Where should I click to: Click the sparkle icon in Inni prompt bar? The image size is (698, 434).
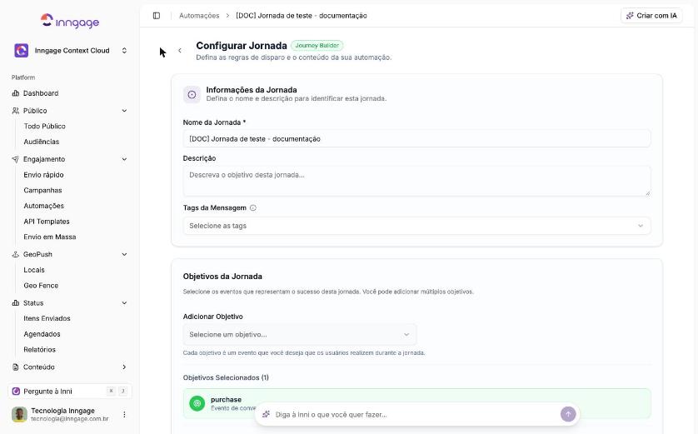(x=267, y=414)
